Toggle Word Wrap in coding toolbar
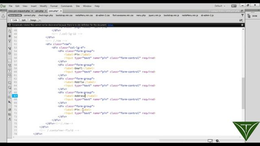Image resolution: width=260 pixels, height=146 pixels. 10,71
